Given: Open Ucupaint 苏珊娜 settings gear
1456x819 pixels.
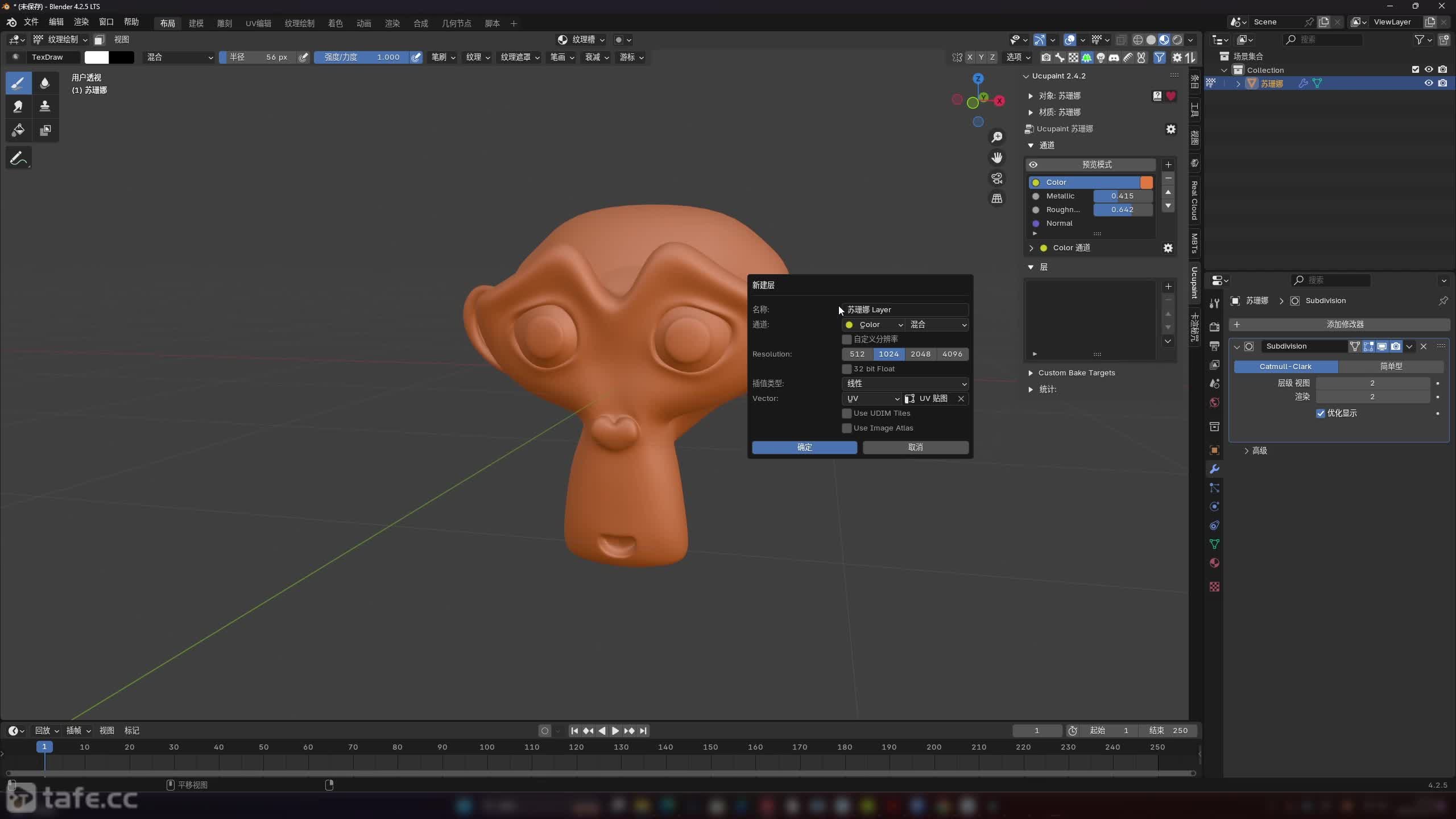Looking at the screenshot, I should [1170, 129].
